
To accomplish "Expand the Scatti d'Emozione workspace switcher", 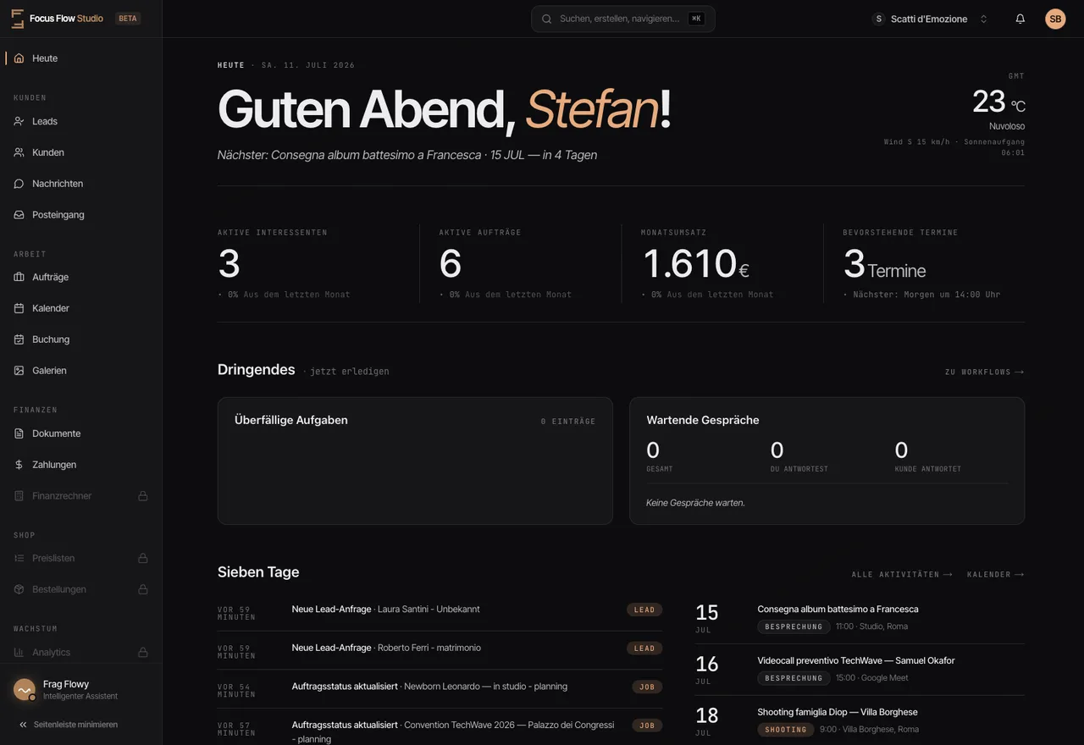I will coord(931,19).
